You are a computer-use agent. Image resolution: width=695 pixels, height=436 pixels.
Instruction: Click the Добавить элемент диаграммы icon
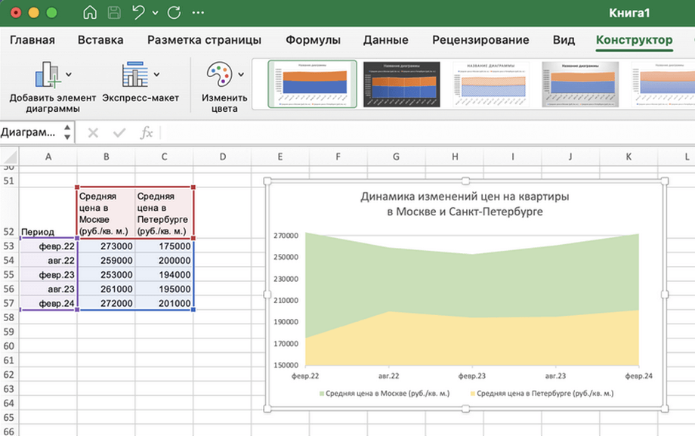48,74
